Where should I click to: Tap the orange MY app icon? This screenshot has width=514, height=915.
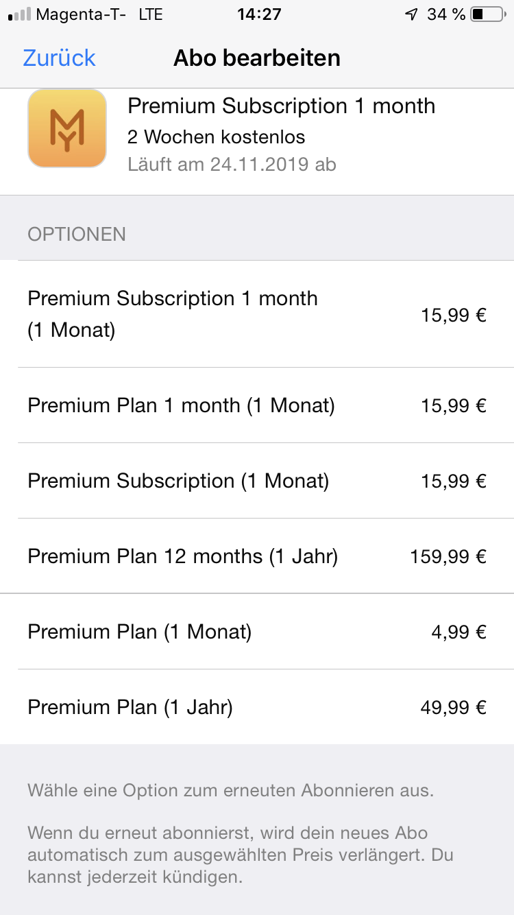67,128
